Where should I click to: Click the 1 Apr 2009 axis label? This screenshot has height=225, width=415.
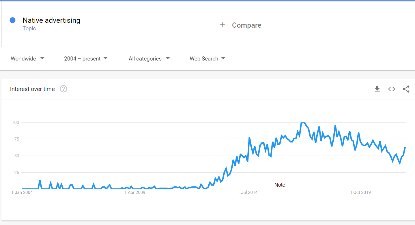point(135,192)
